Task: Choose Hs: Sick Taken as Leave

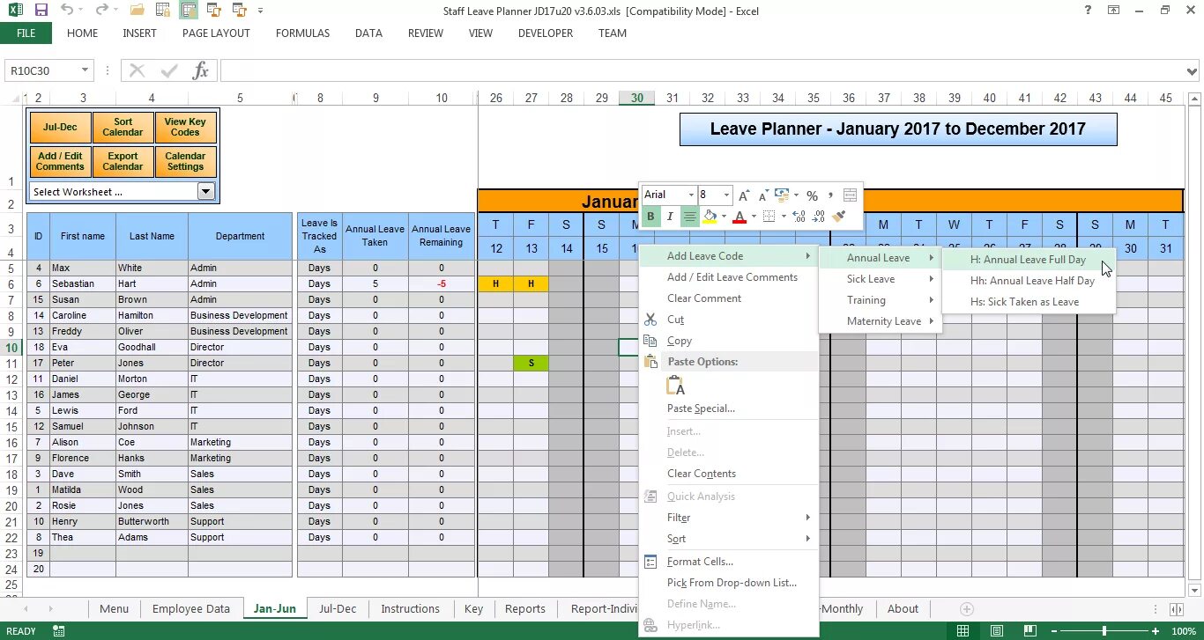Action: (x=1028, y=302)
